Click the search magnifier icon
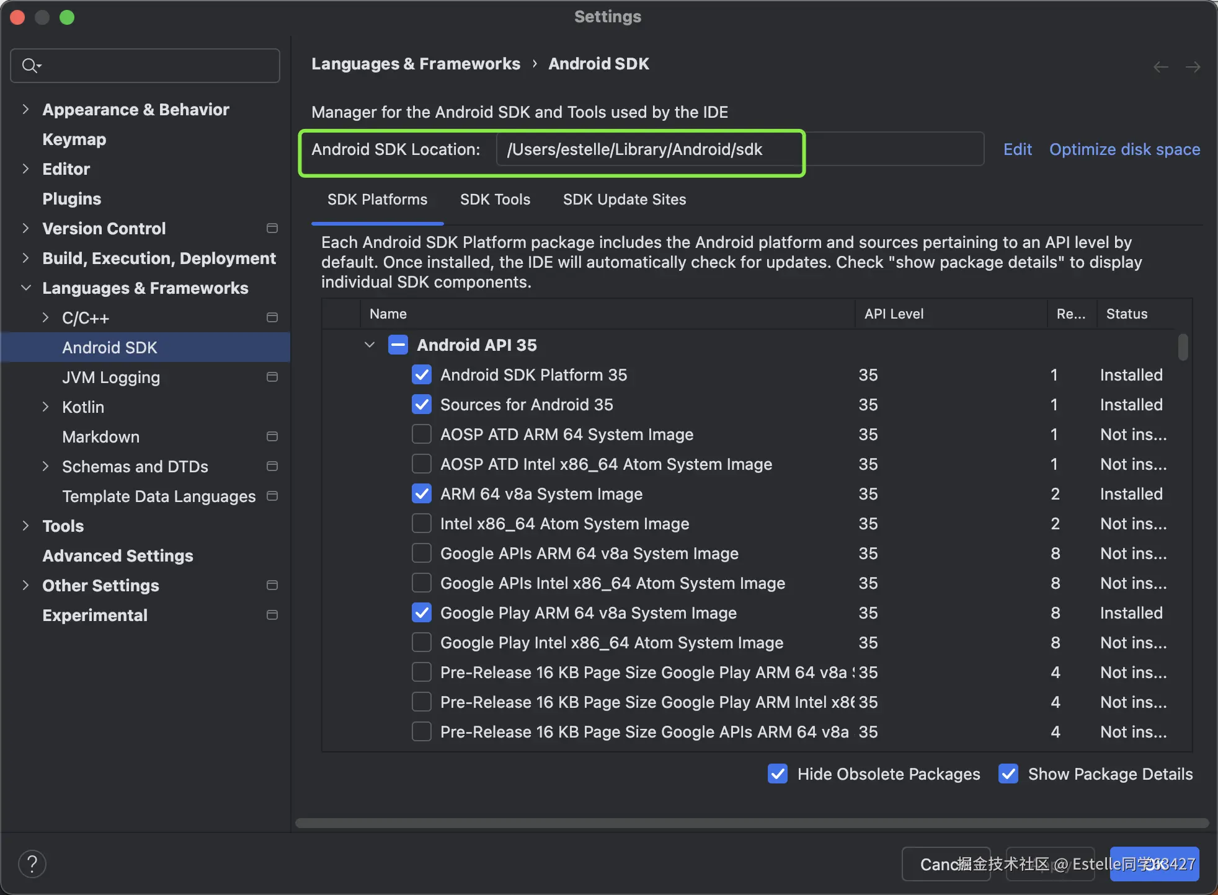The image size is (1218, 895). 29,65
